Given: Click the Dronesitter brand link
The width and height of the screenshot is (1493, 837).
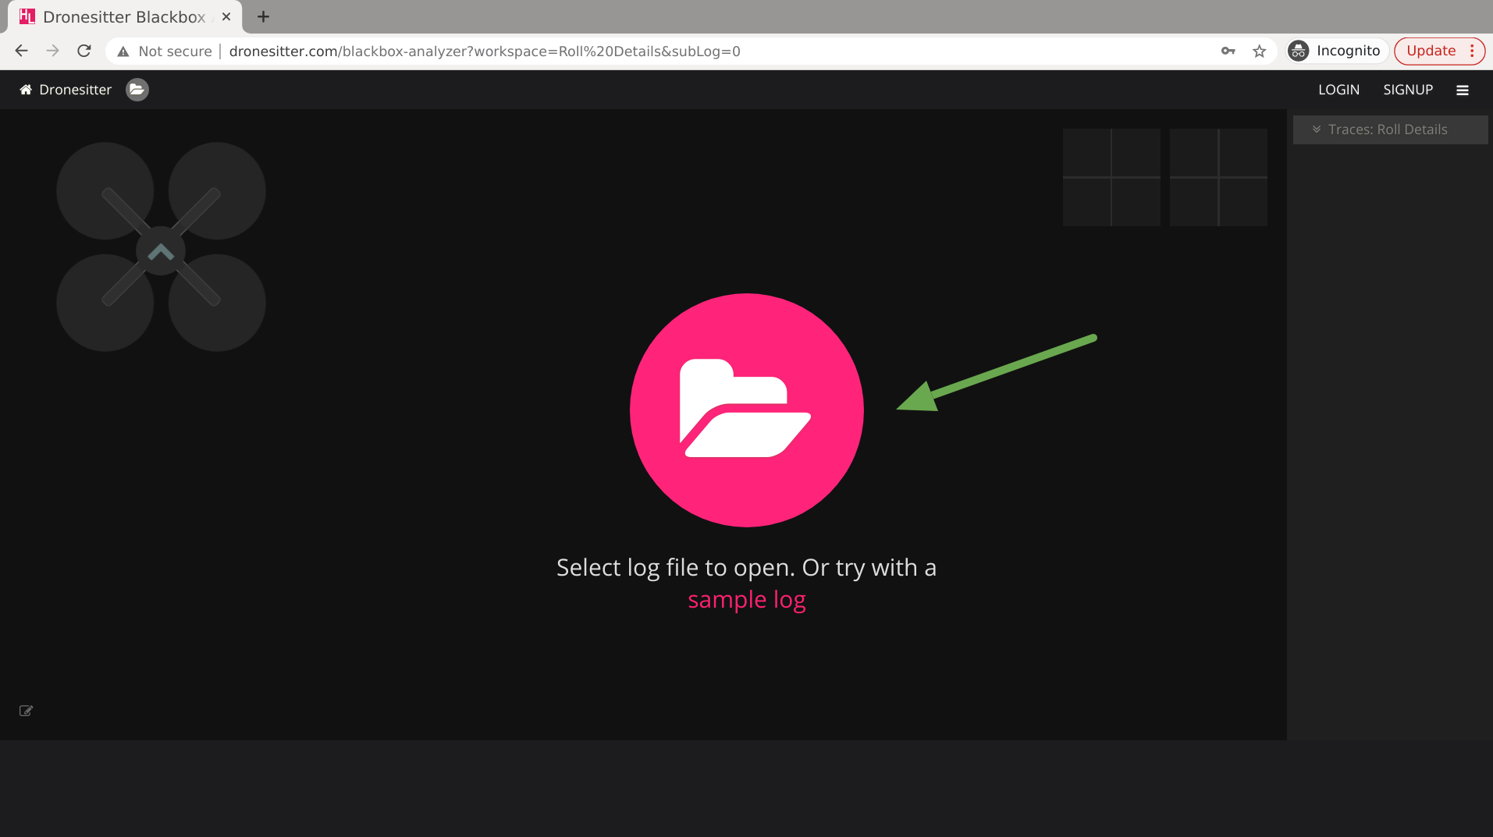Looking at the screenshot, I should tap(75, 90).
